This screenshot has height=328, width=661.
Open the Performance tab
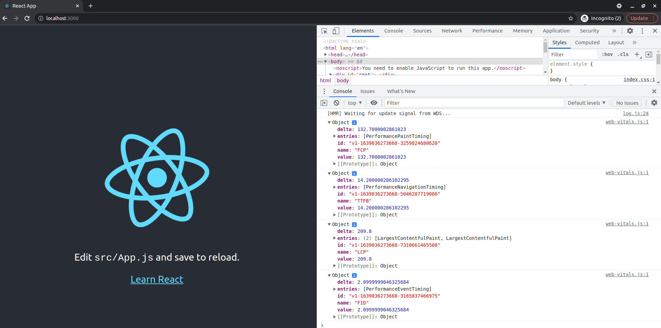click(x=487, y=31)
